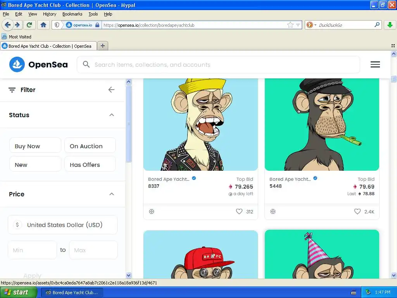Open the Bookmarks menu
397x298 pixels.
coord(72,14)
